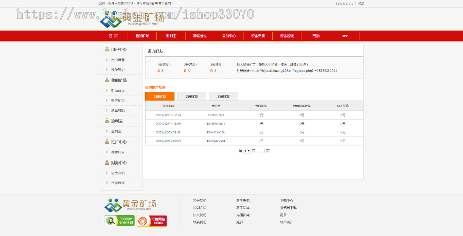
Task: Click the arrow icon next to sidebar 资金充值
Action: [x=107, y=173]
